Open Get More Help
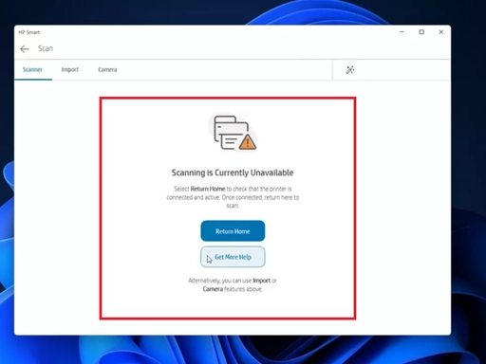The height and width of the screenshot is (364, 486). pyautogui.click(x=233, y=257)
